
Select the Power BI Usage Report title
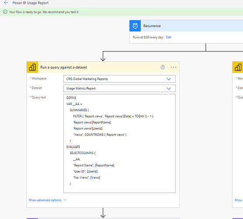coord(31,3)
